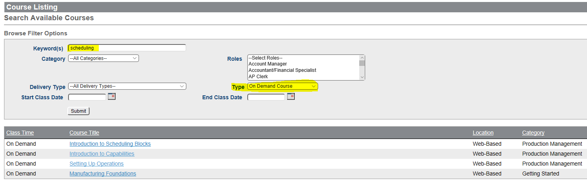The width and height of the screenshot is (587, 189).
Task: Open the Type dropdown set to On Demand Course
Action: (x=283, y=86)
